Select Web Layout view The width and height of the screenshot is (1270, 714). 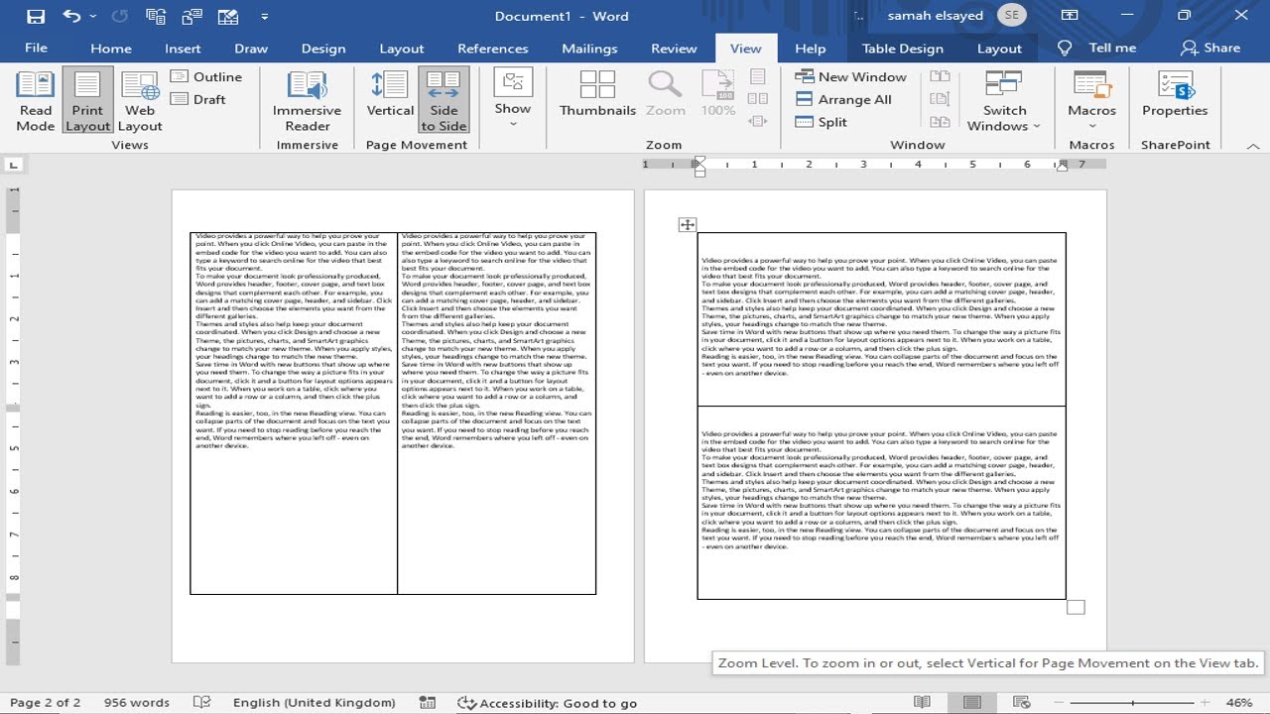tap(140, 100)
